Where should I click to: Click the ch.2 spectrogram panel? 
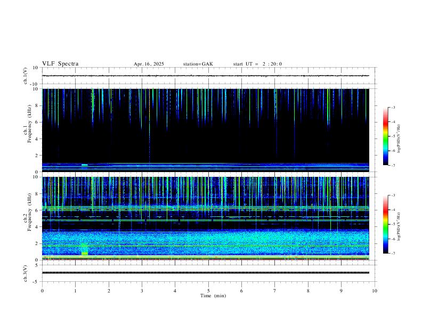[206, 218]
